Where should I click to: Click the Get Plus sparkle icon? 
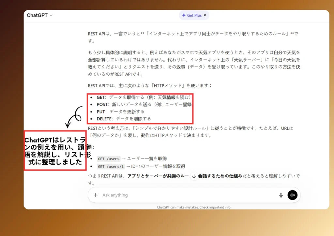pyautogui.click(x=184, y=15)
